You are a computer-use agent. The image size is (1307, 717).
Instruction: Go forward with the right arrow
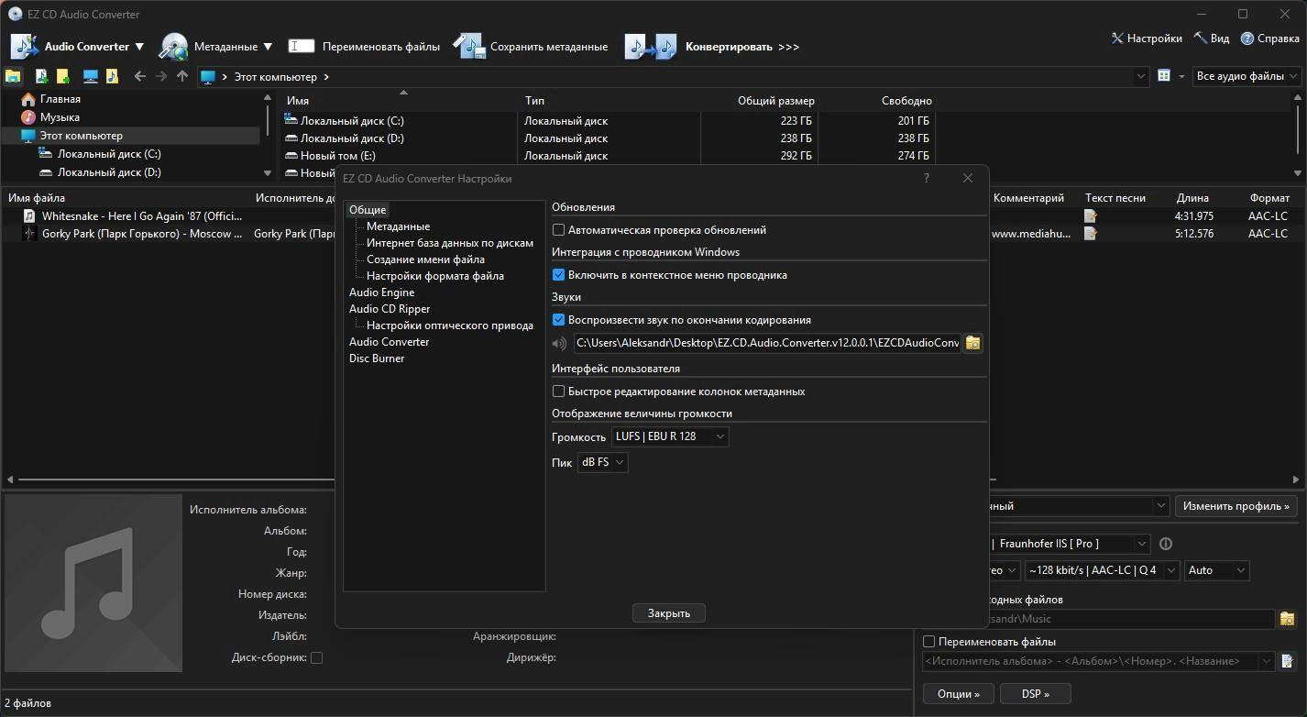coord(161,76)
